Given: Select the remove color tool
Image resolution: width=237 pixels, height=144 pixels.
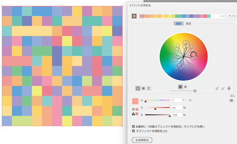Looking at the screenshot, I should click(x=223, y=88).
